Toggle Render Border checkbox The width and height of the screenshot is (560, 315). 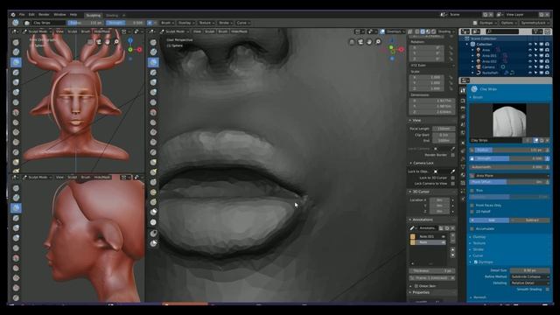tap(452, 155)
